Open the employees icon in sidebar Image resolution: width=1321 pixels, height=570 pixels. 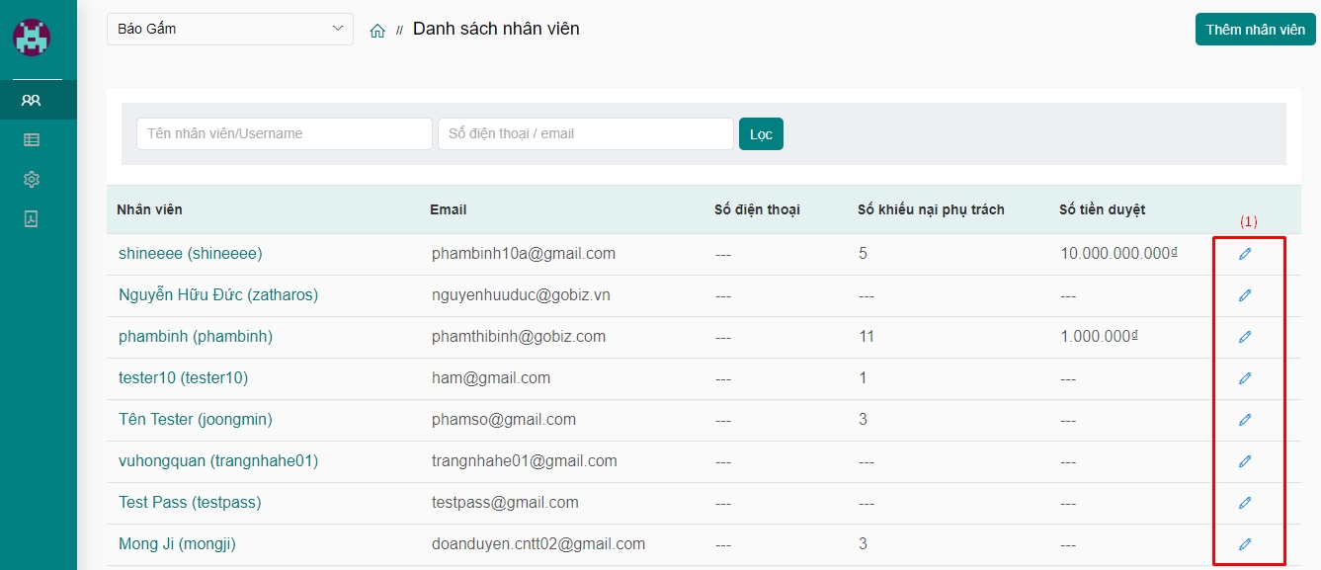(x=32, y=100)
